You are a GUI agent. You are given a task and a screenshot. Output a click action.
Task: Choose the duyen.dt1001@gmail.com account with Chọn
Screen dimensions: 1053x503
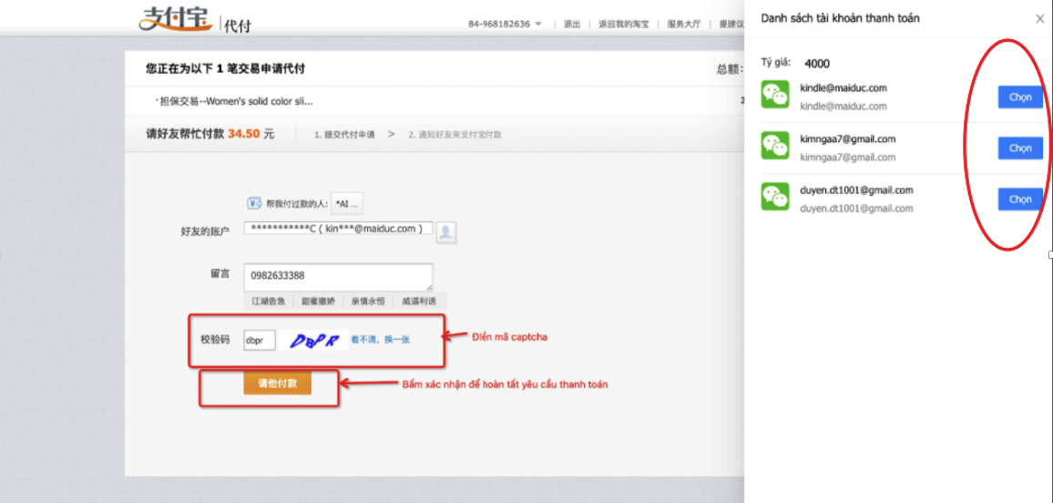(x=1019, y=200)
